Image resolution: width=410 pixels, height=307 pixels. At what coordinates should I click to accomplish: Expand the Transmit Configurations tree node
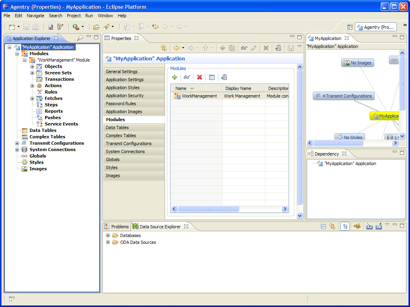click(17, 144)
